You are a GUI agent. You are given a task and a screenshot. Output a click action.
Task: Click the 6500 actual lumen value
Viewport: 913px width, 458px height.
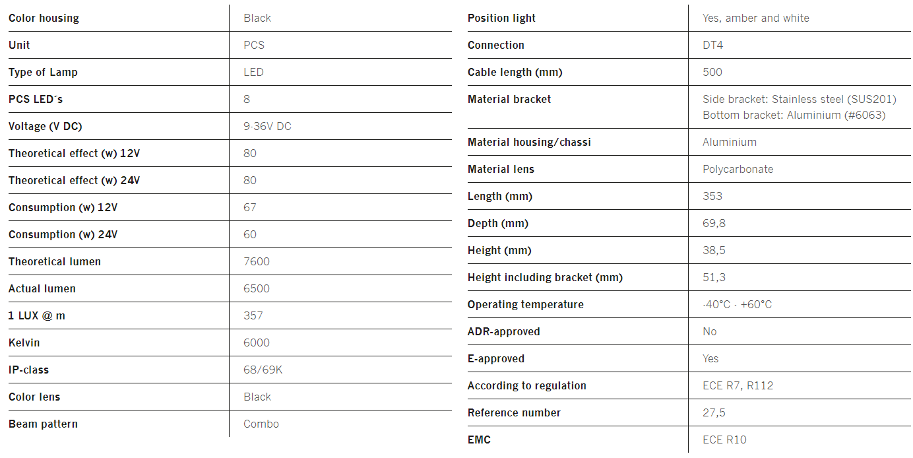click(257, 289)
